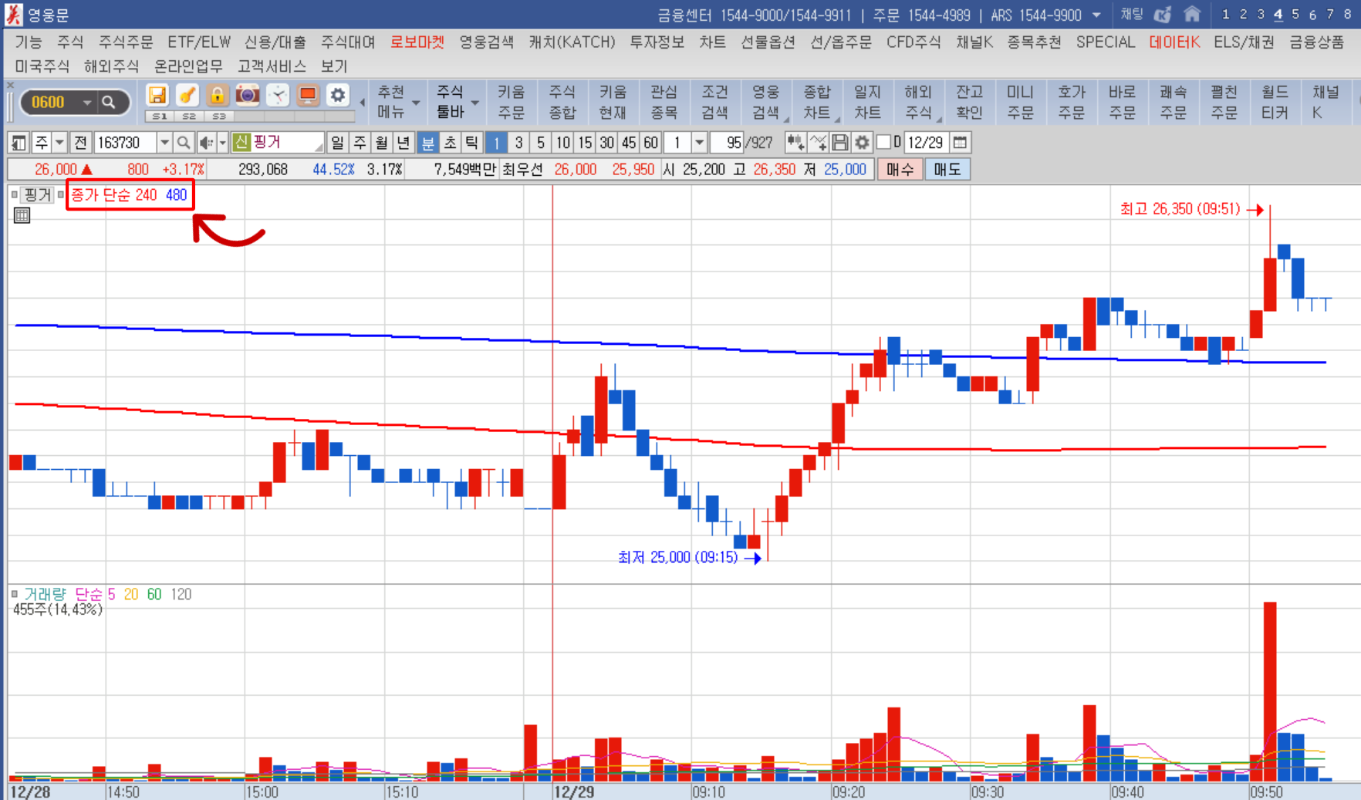Open stock code 163730 dropdown arrow

point(164,143)
